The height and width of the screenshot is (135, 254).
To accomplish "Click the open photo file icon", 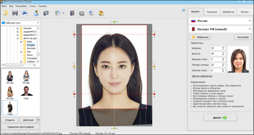I will 5,13.
